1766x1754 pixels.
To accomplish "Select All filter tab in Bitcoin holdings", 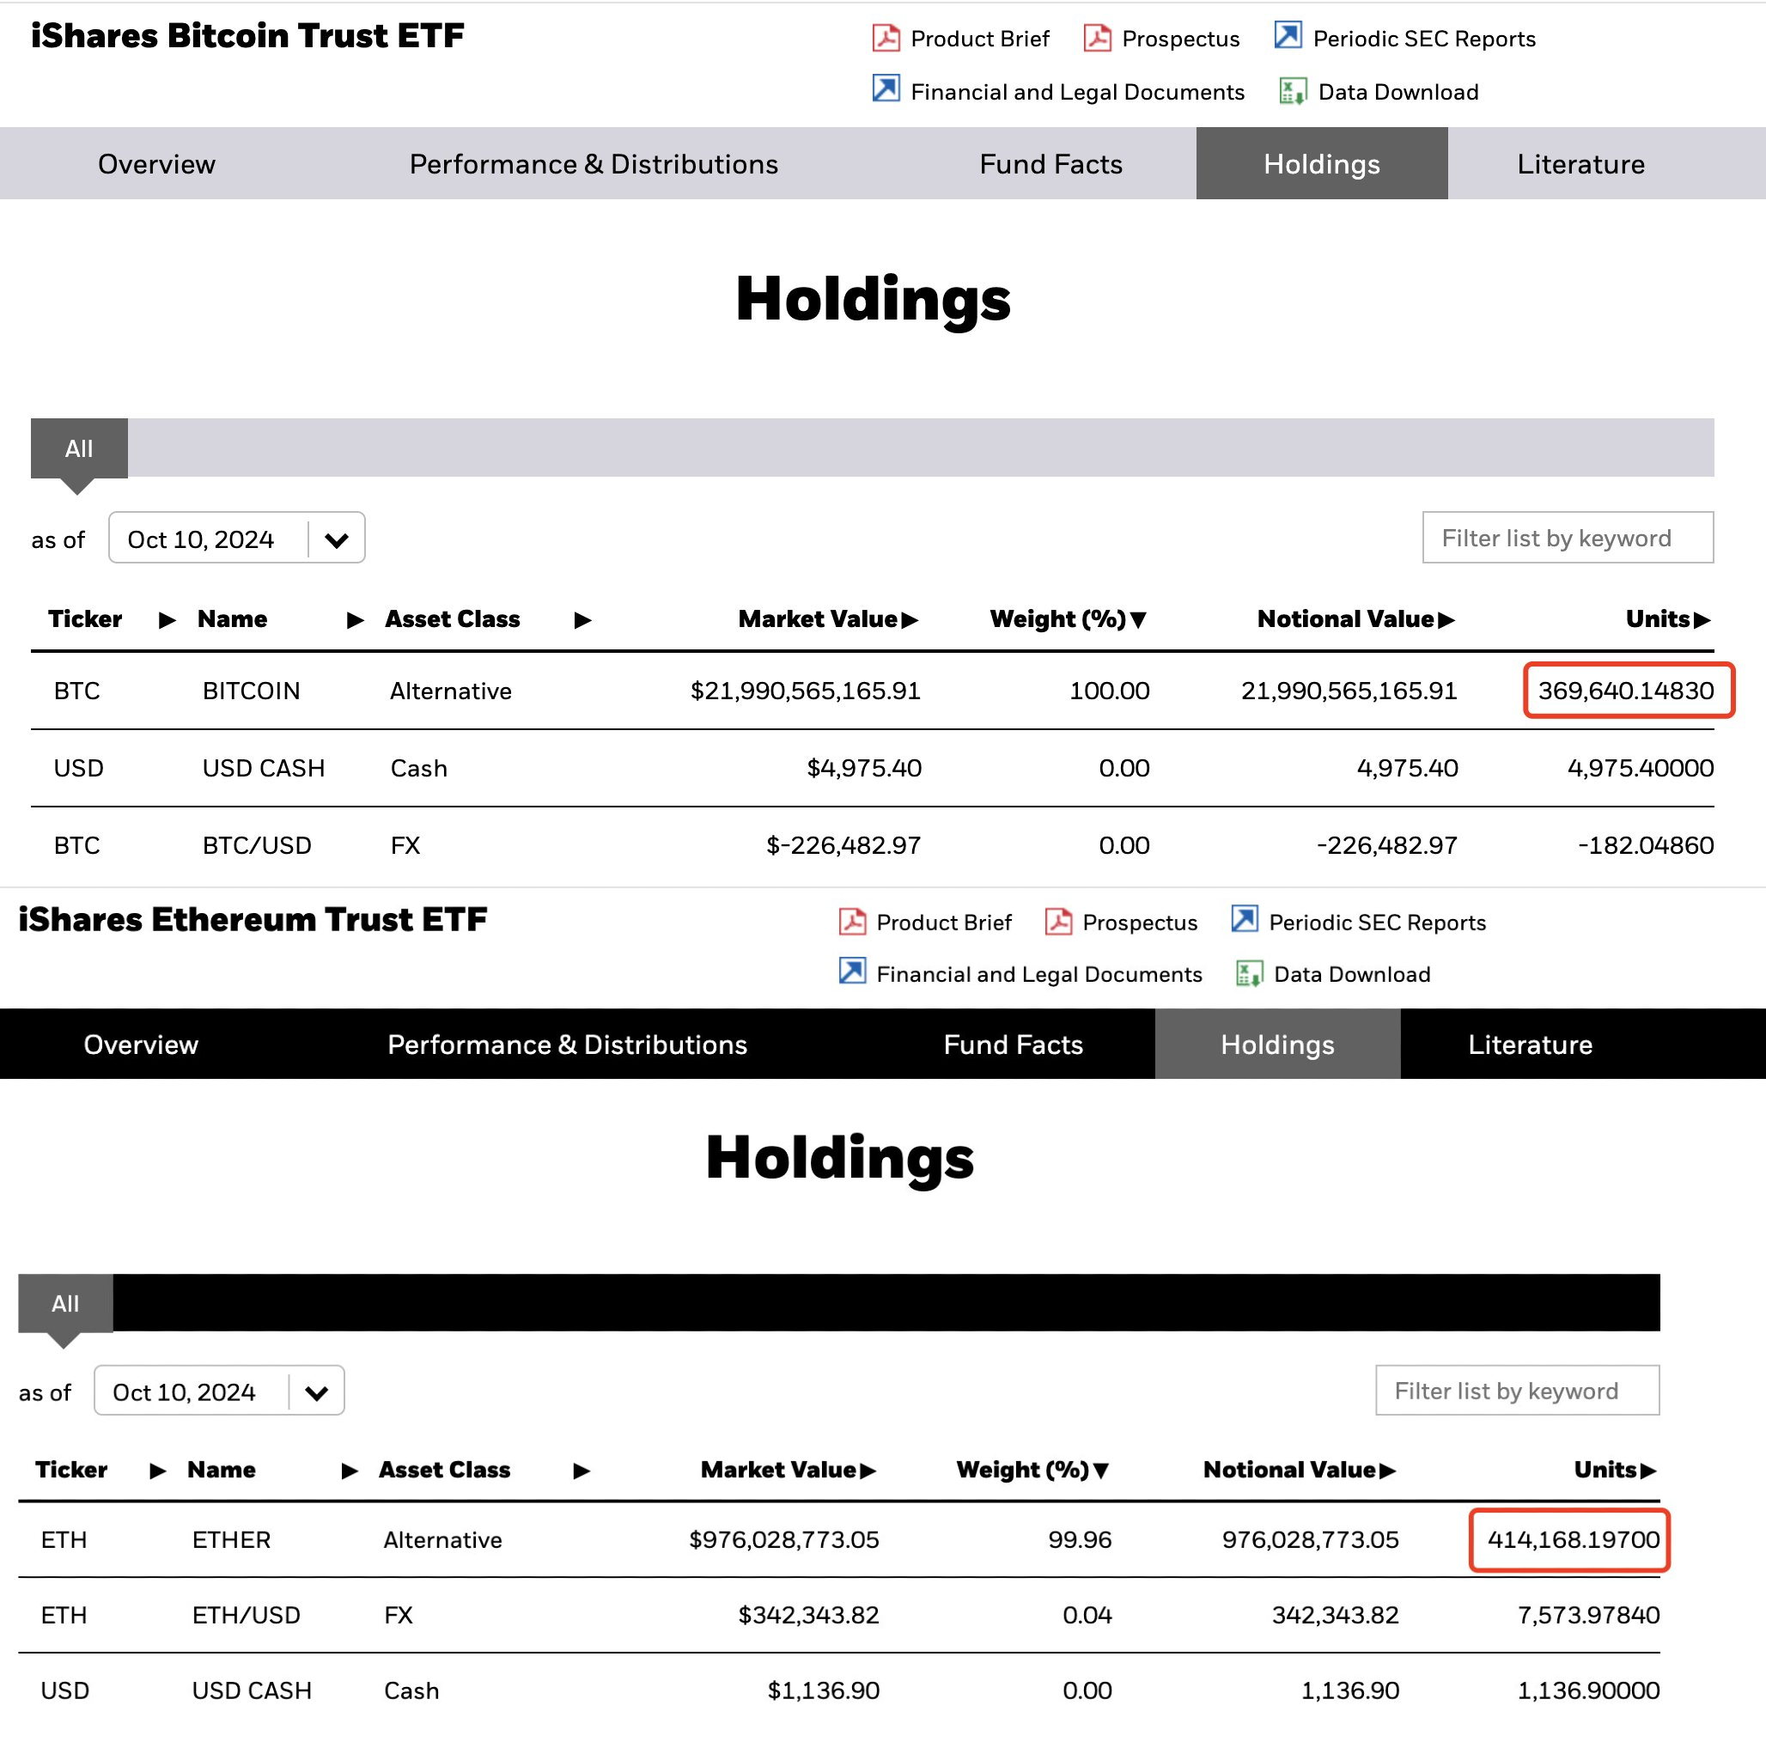I will (79, 448).
